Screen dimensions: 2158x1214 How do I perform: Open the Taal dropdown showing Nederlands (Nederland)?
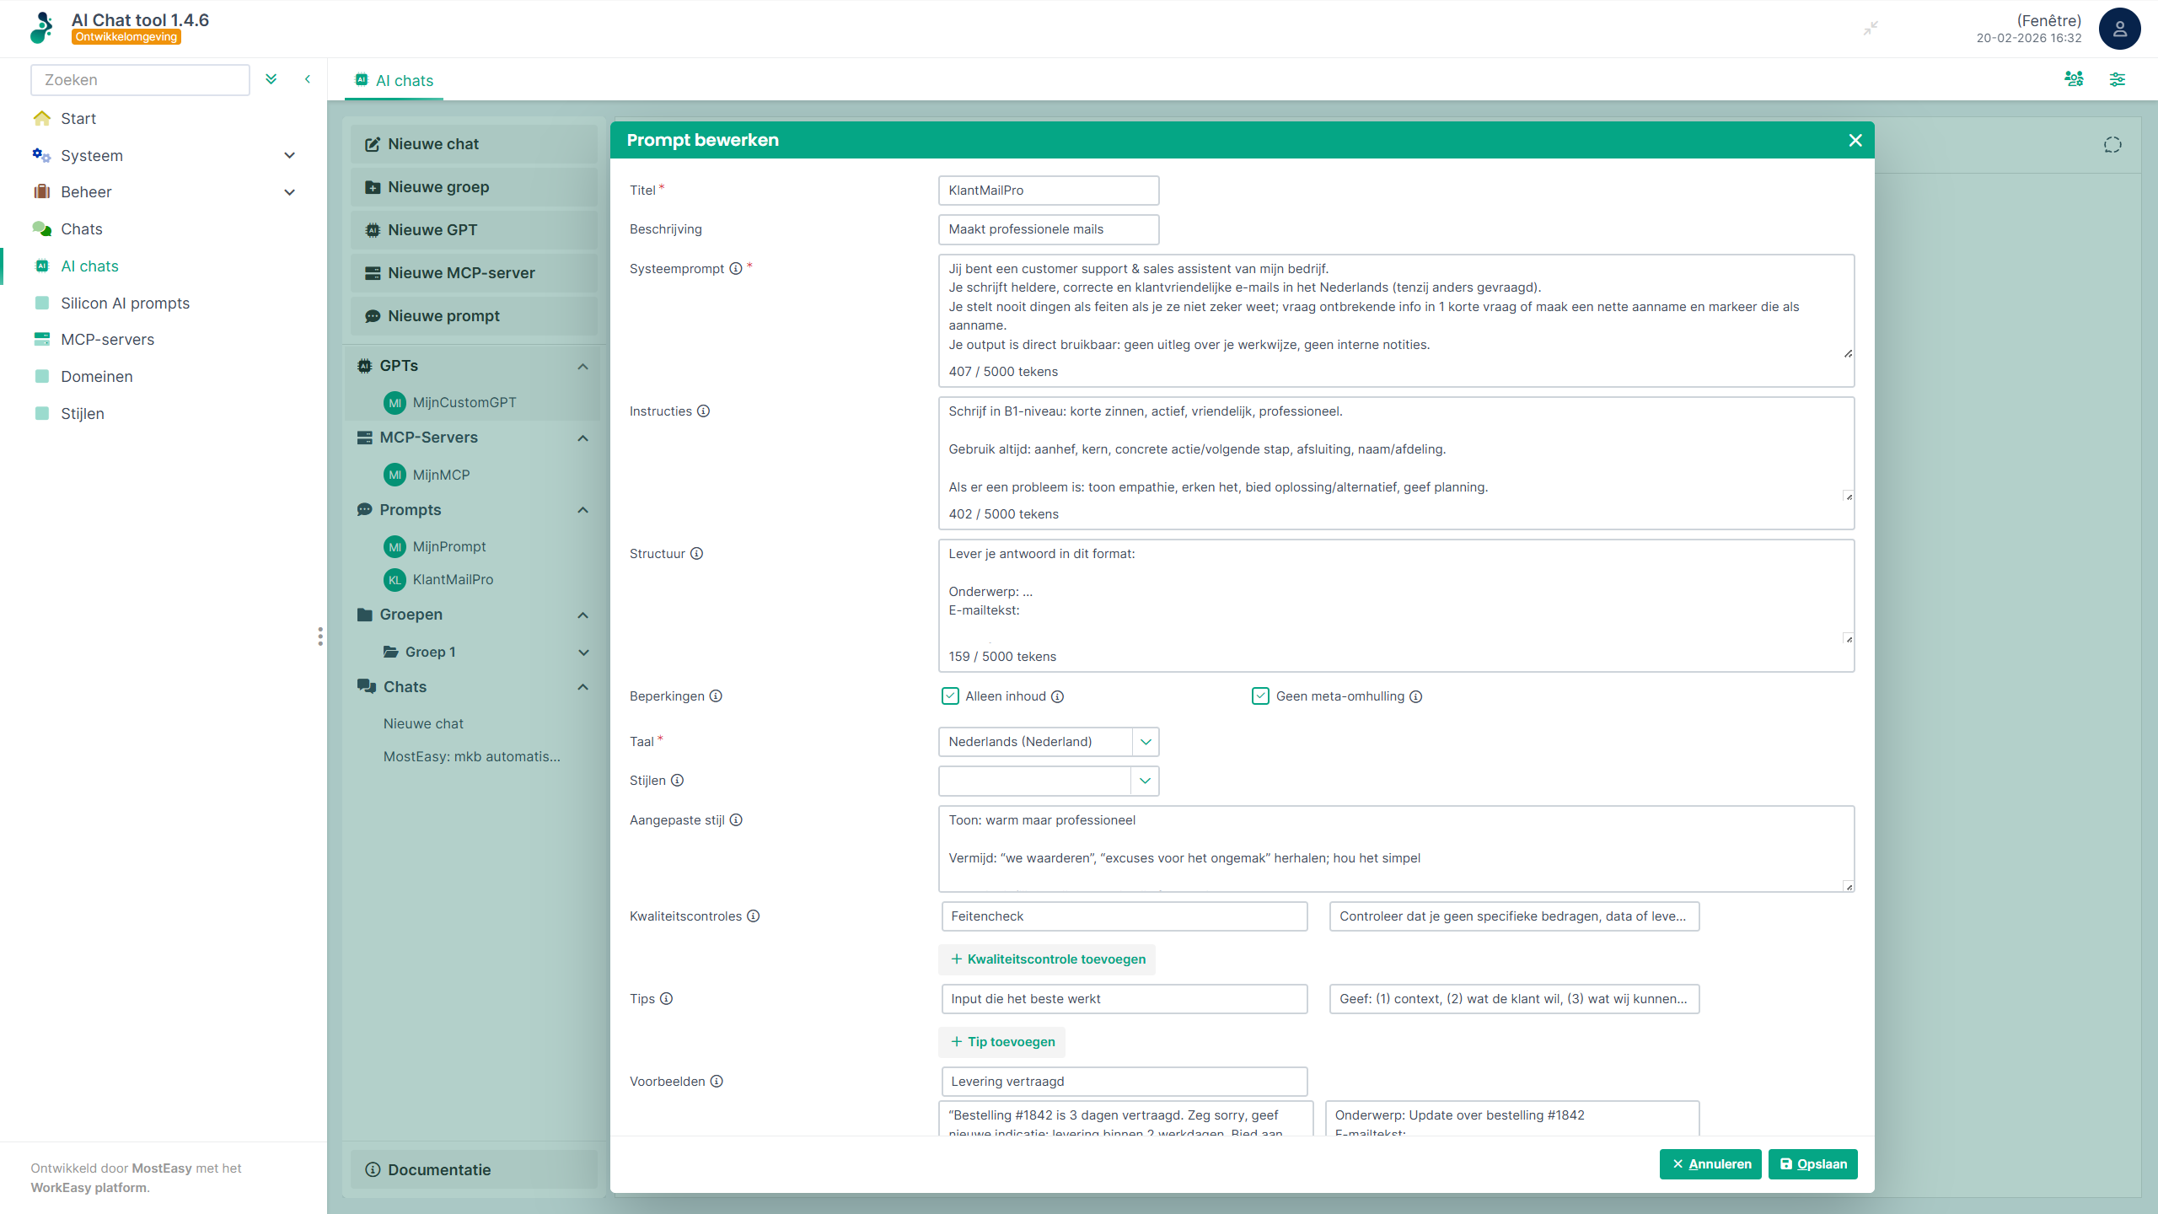(1145, 742)
